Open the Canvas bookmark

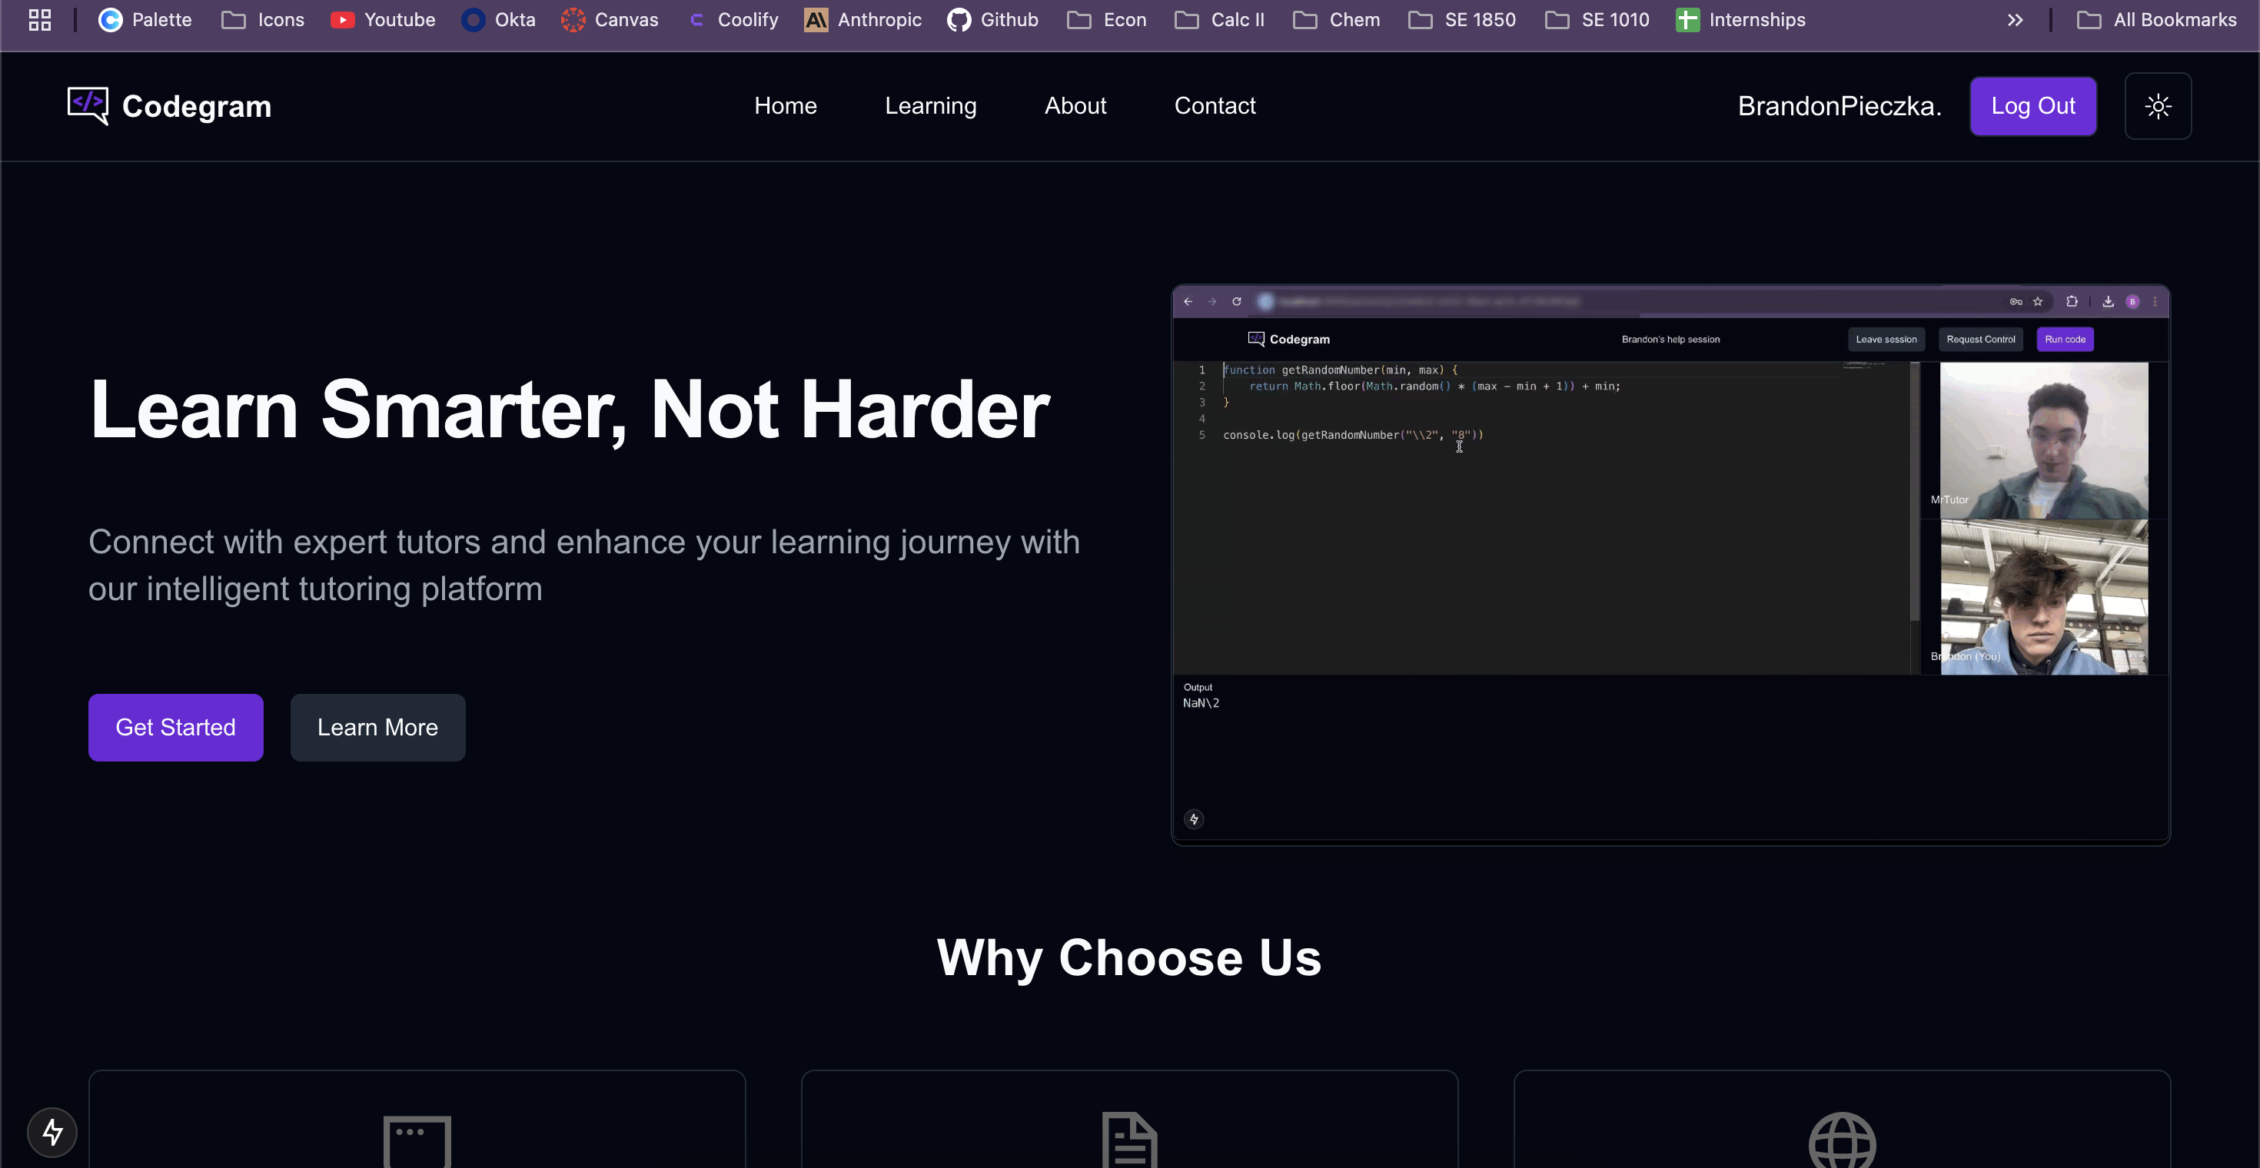(x=610, y=19)
